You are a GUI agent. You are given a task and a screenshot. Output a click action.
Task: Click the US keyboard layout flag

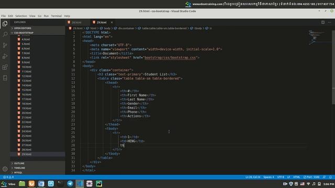[303, 184]
